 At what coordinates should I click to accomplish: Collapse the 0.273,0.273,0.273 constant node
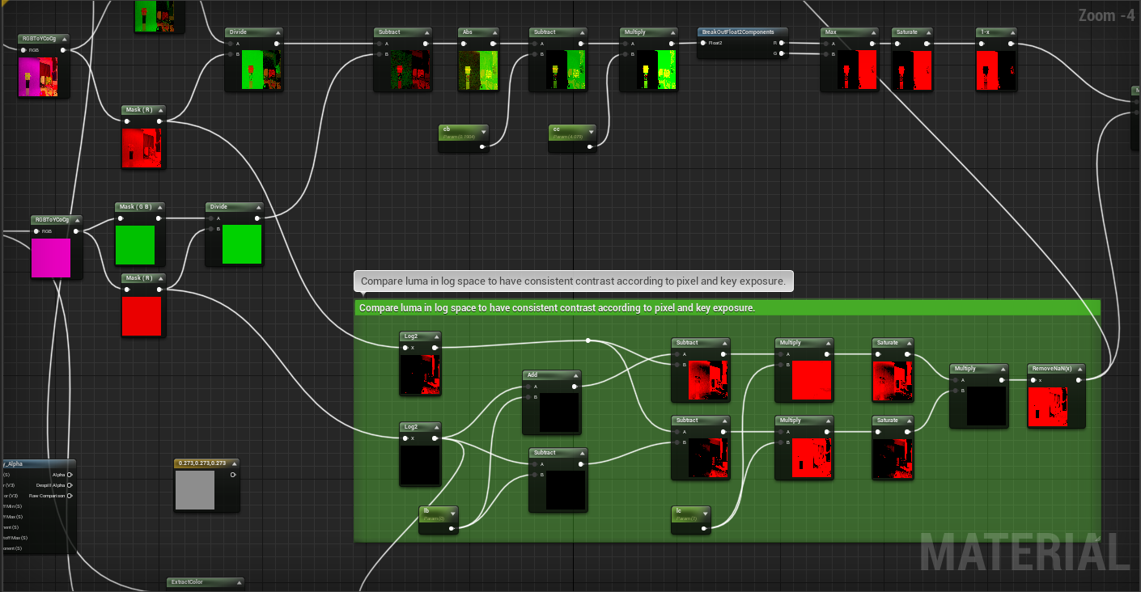pos(235,463)
